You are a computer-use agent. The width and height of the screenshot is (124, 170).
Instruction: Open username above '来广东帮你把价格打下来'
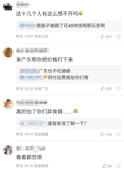(x=33, y=50)
